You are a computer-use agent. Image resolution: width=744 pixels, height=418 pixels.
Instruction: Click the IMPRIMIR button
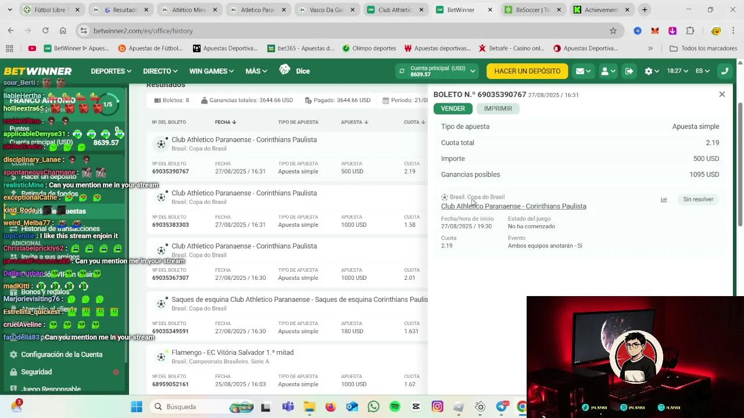498,109
